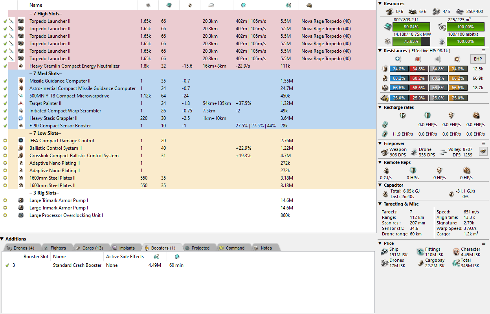
Task: Collapse the Firepower section
Action: (x=380, y=143)
